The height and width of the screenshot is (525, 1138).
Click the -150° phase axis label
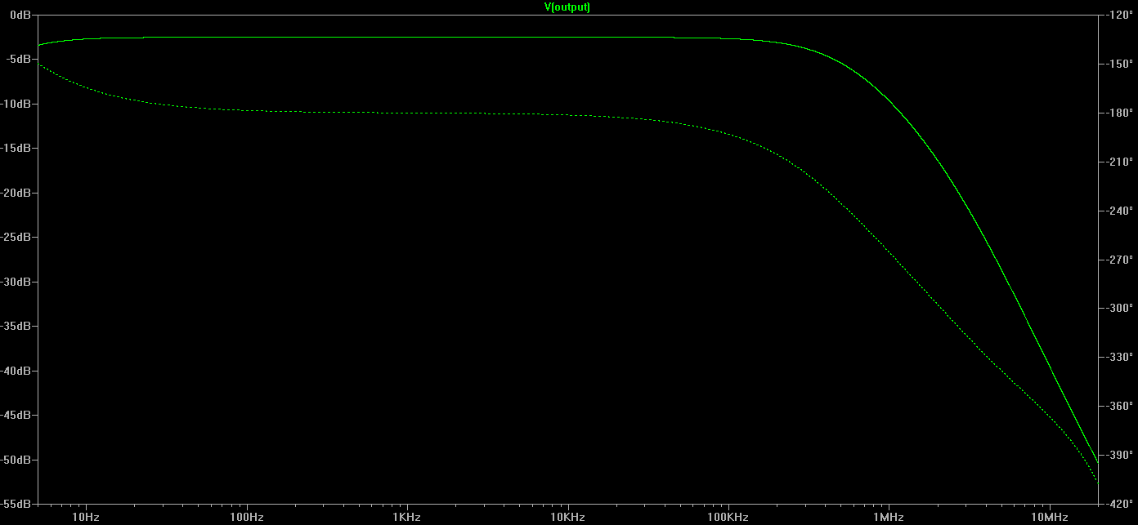(1118, 64)
